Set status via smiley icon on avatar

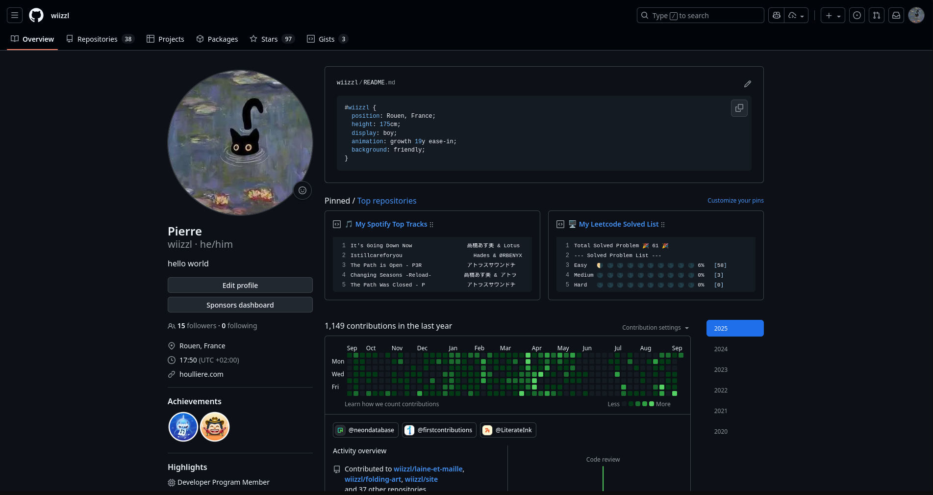[x=303, y=190]
